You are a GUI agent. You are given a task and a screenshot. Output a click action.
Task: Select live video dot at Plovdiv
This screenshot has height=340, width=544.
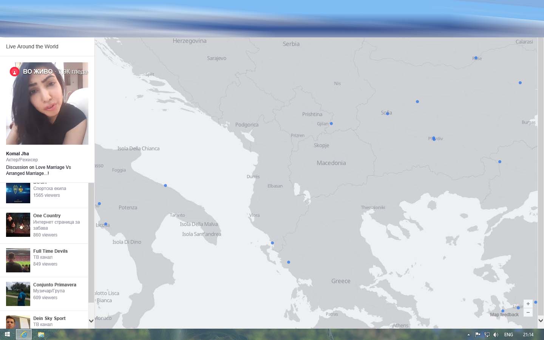(434, 139)
